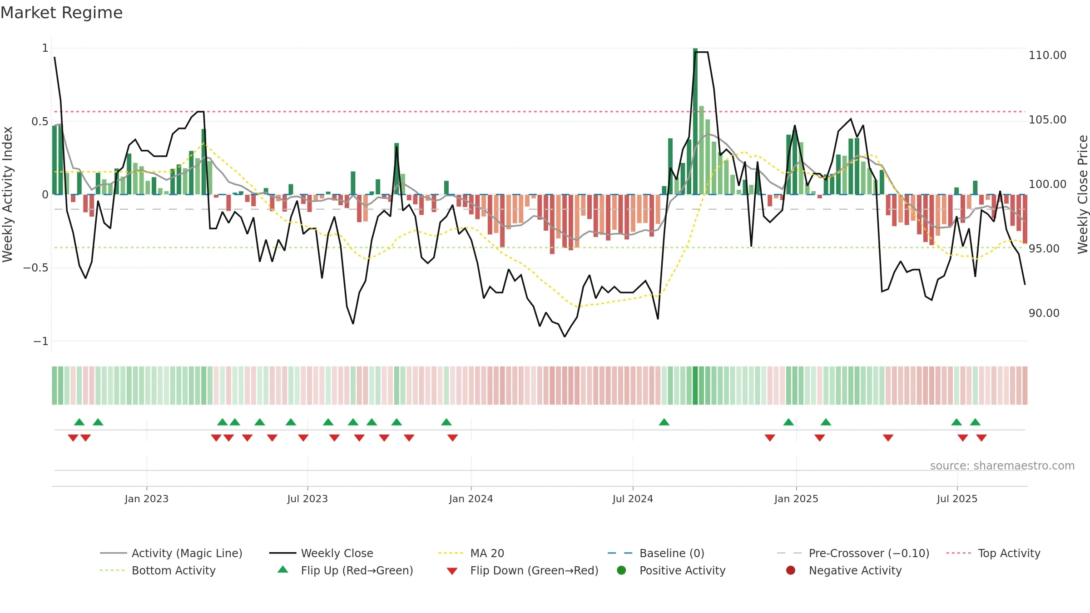Click the 95.00 price axis label
This screenshot has width=1090, height=613.
tap(1044, 249)
